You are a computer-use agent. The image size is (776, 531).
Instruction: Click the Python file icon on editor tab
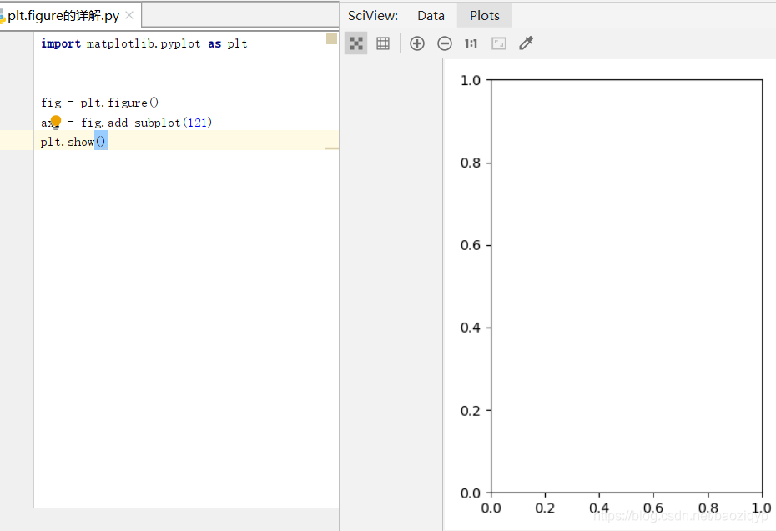click(6, 14)
